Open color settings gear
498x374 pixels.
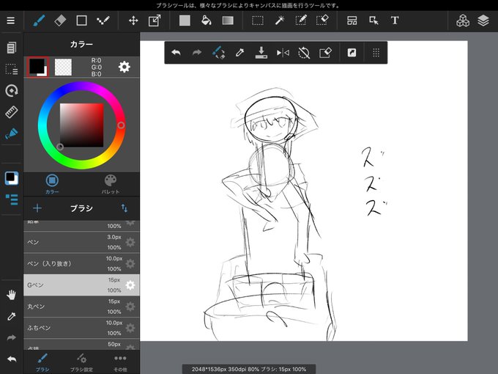click(124, 67)
